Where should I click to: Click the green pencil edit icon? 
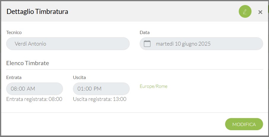pyautogui.click(x=245, y=12)
